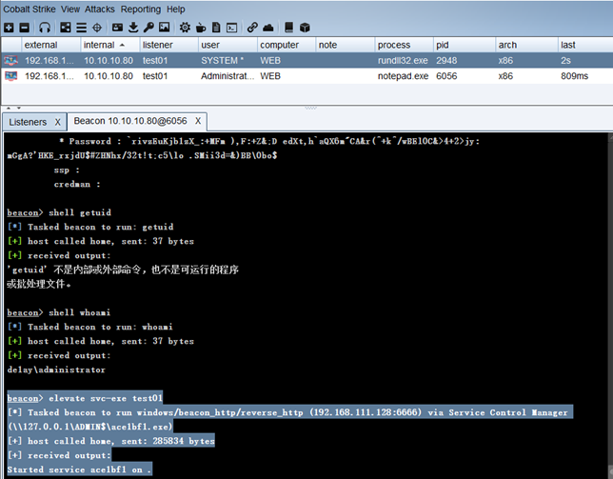Click the SYSTEM beacon session computer icon

(11, 60)
